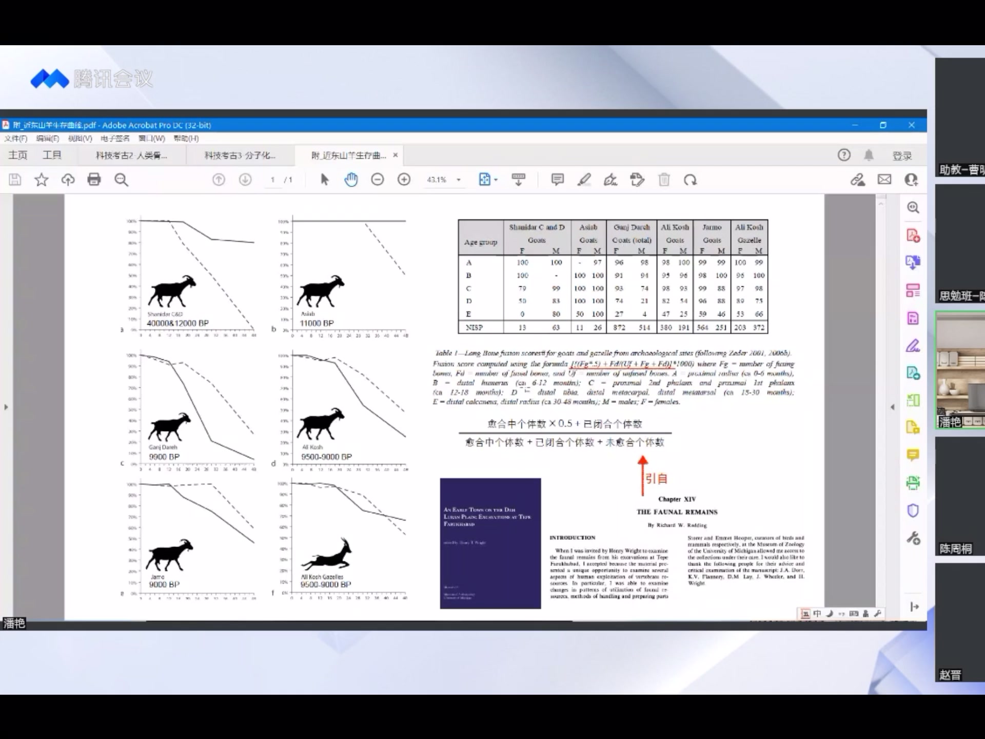This screenshot has width=985, height=739.
Task: Expand the left navigation pane arrow
Action: coord(6,407)
